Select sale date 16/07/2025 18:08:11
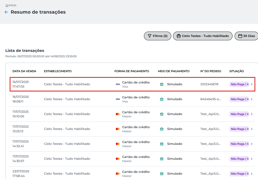Viewport: 258px width, 179px height. (21, 99)
